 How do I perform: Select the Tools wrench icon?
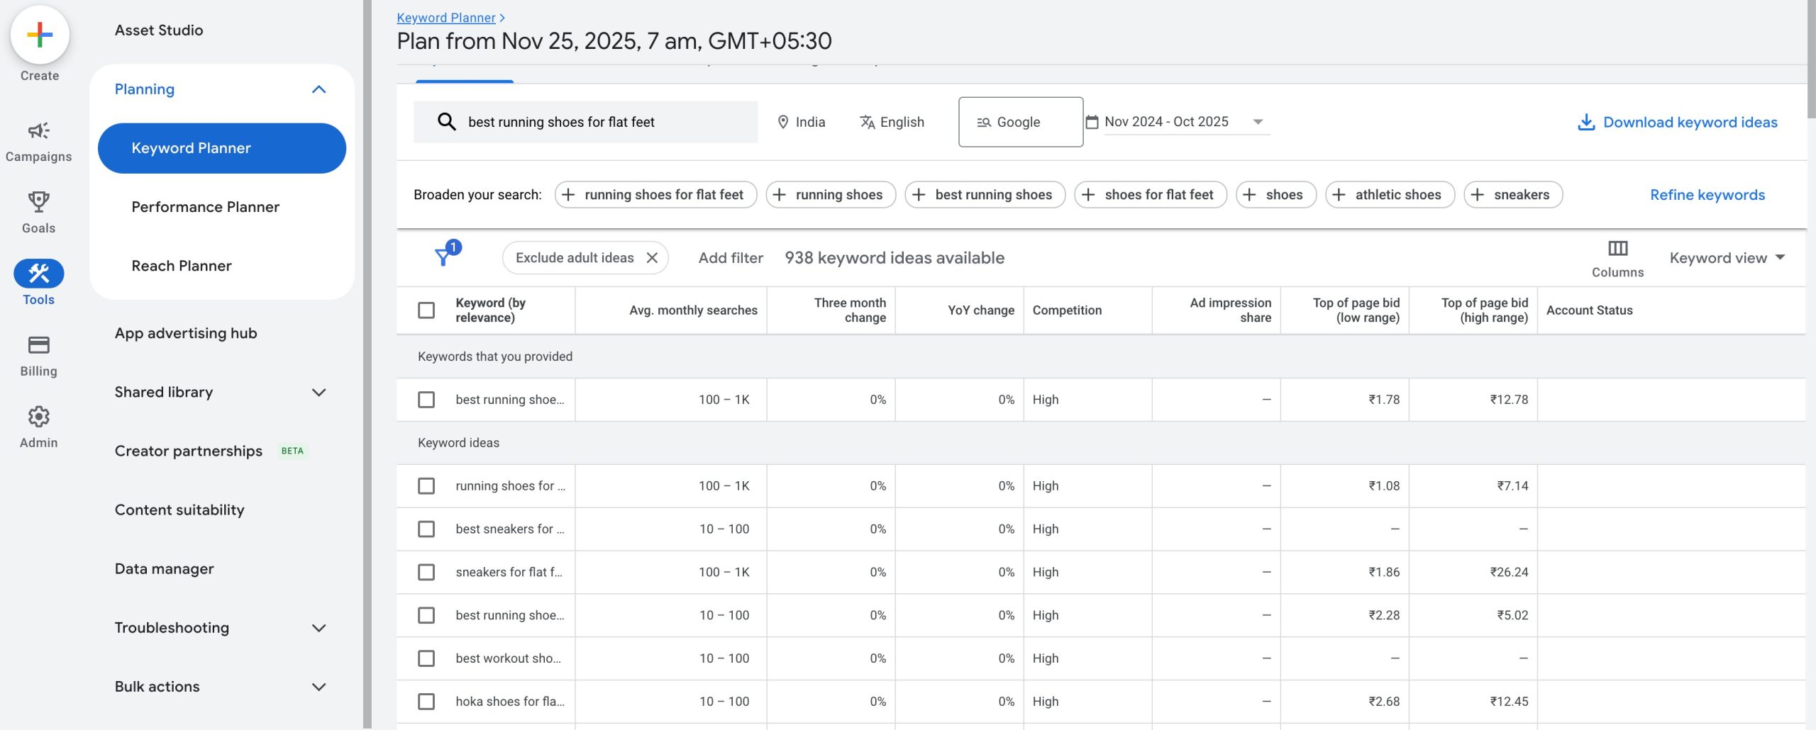[38, 274]
